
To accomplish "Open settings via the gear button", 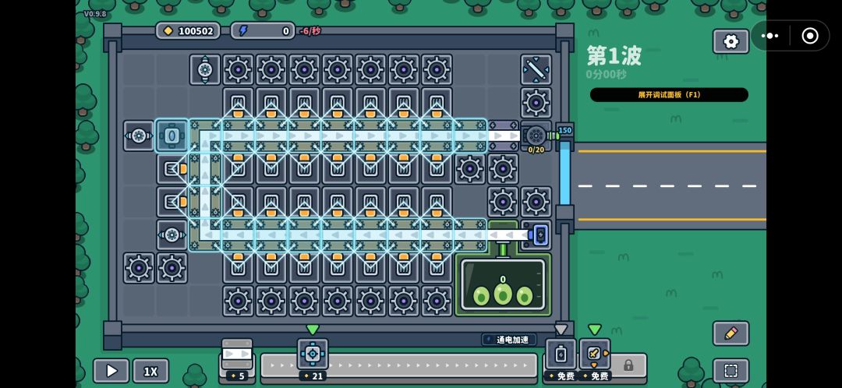I will (731, 41).
